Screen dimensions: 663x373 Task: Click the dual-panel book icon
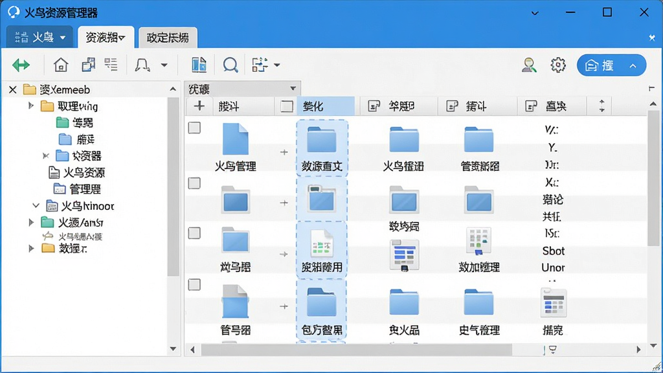pos(199,65)
